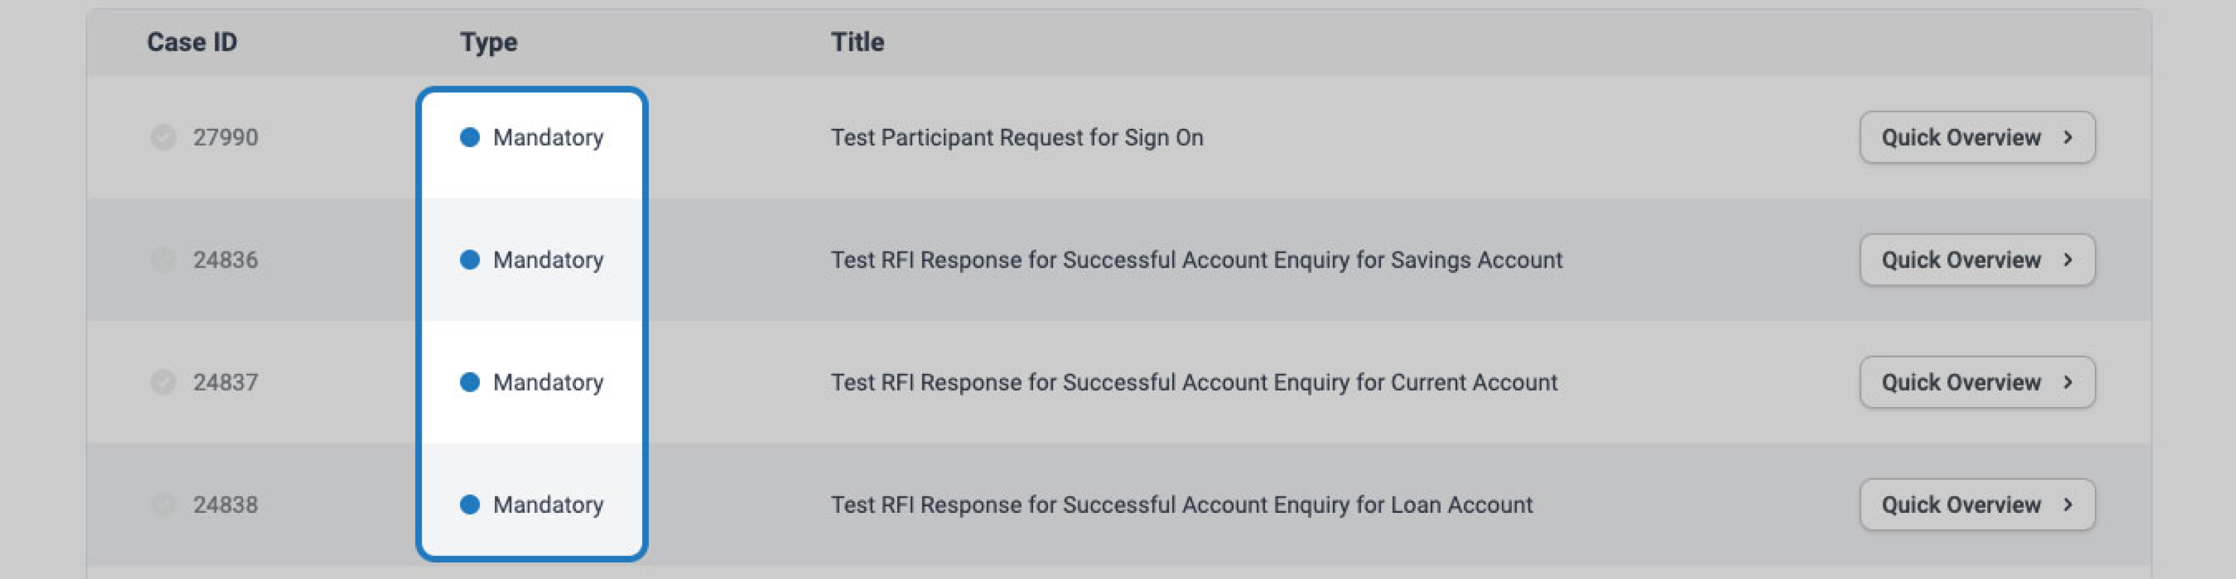Click the blue Mandatory dot for case 24837
The image size is (2236, 579).
click(471, 382)
